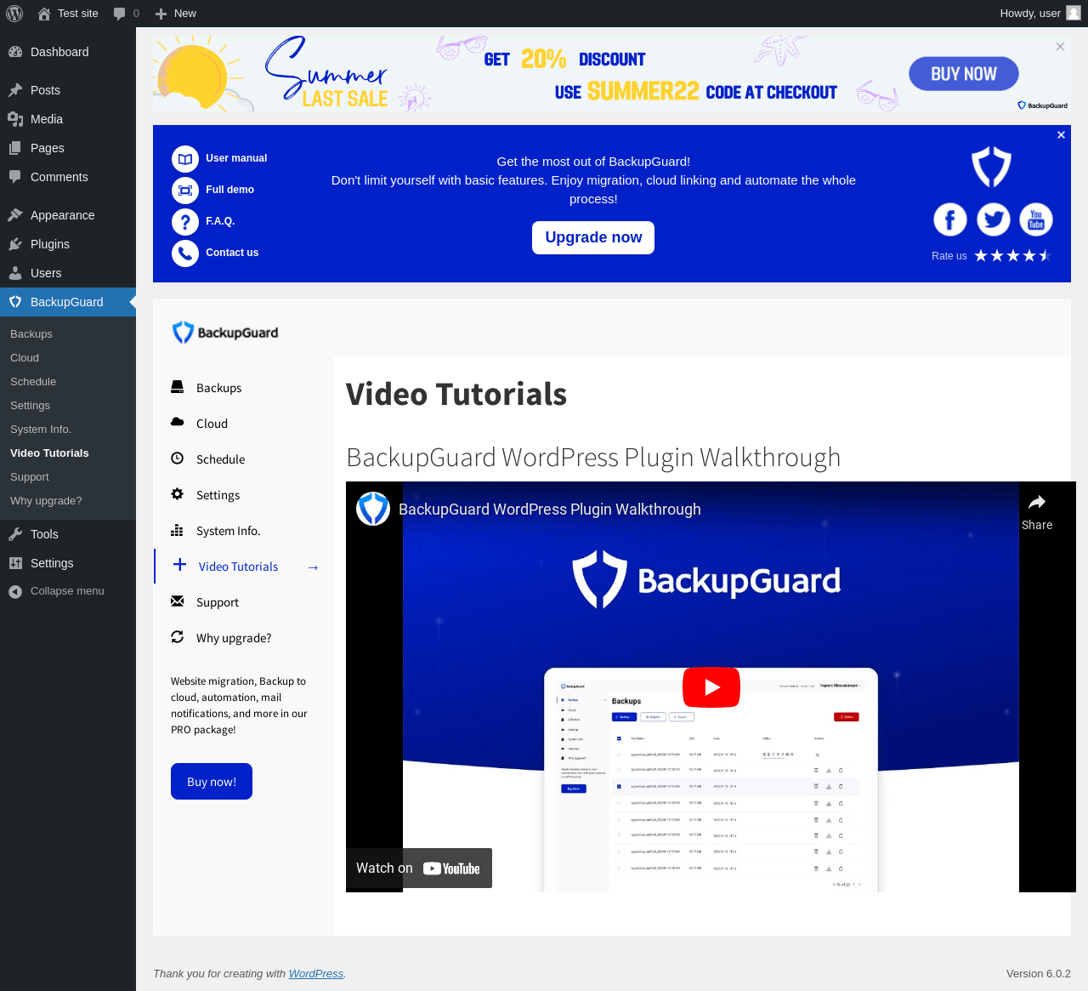Open the Pages admin menu

68,148
